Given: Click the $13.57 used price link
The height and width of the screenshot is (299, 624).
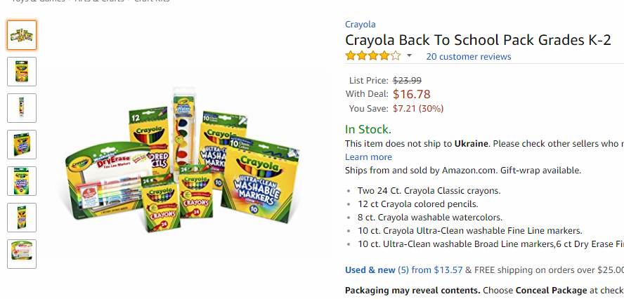Looking at the screenshot, I should 448,270.
